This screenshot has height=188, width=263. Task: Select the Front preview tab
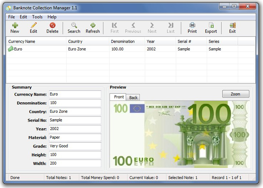coord(119,97)
